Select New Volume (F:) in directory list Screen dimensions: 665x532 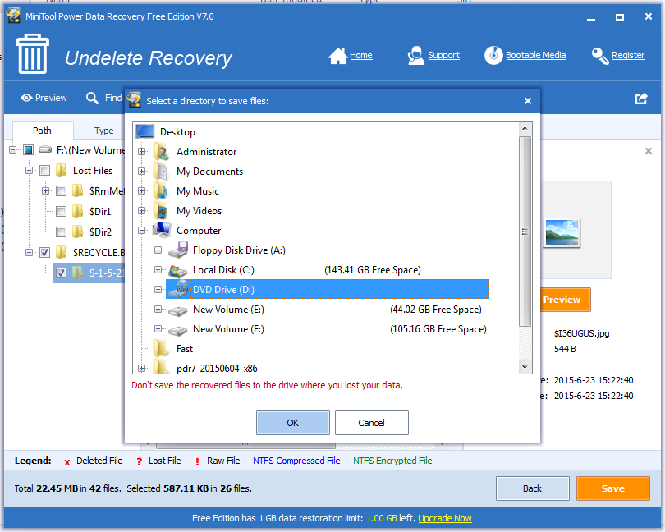[228, 329]
